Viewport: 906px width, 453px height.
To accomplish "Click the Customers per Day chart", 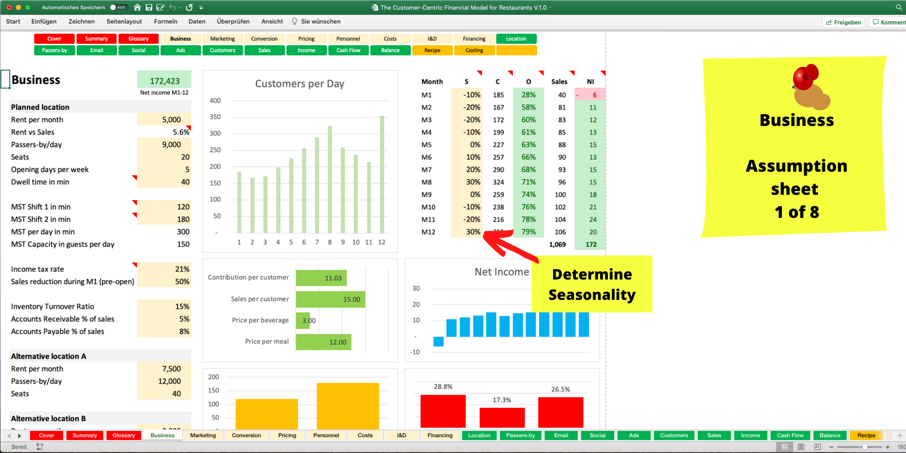I will [300, 161].
